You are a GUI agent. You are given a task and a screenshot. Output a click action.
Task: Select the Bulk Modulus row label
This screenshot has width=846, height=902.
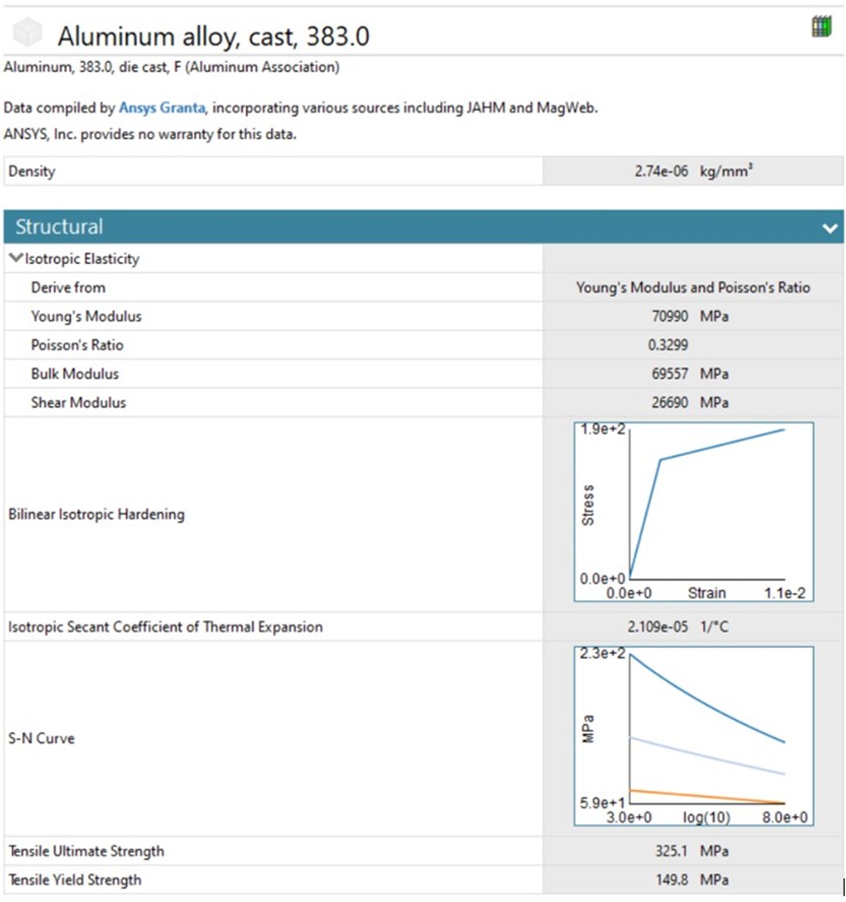[x=74, y=374]
